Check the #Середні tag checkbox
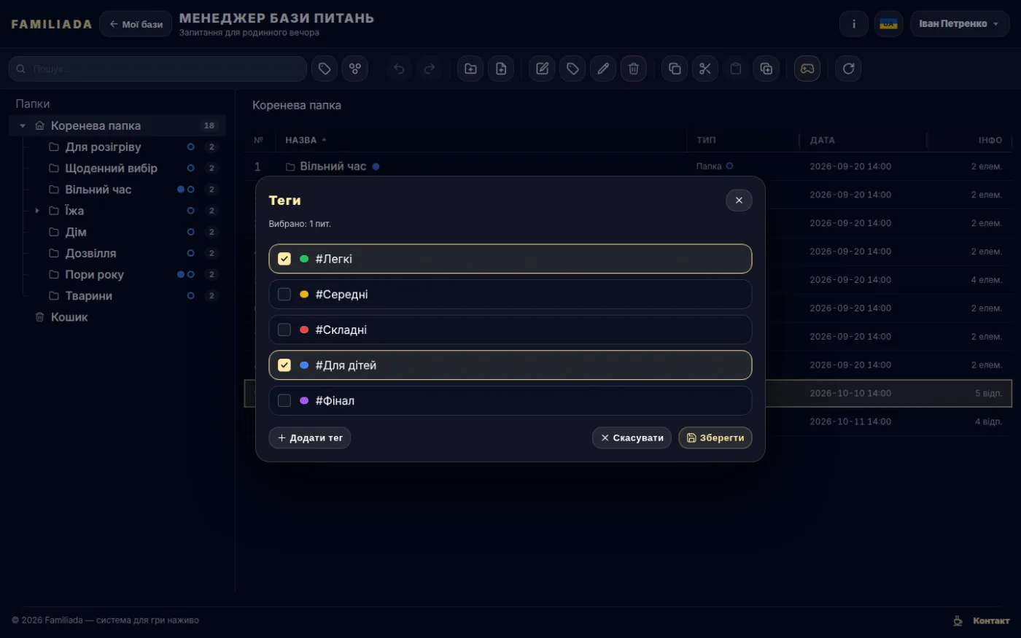This screenshot has height=638, width=1021. [x=284, y=295]
